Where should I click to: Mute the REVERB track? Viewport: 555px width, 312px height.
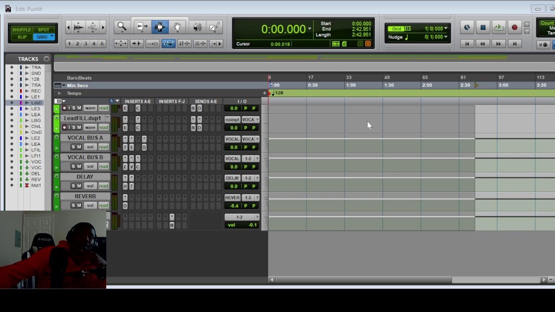pyautogui.click(x=79, y=205)
